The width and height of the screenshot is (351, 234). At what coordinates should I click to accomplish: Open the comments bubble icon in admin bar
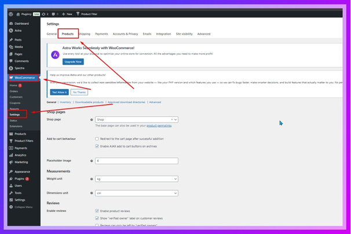53,14
